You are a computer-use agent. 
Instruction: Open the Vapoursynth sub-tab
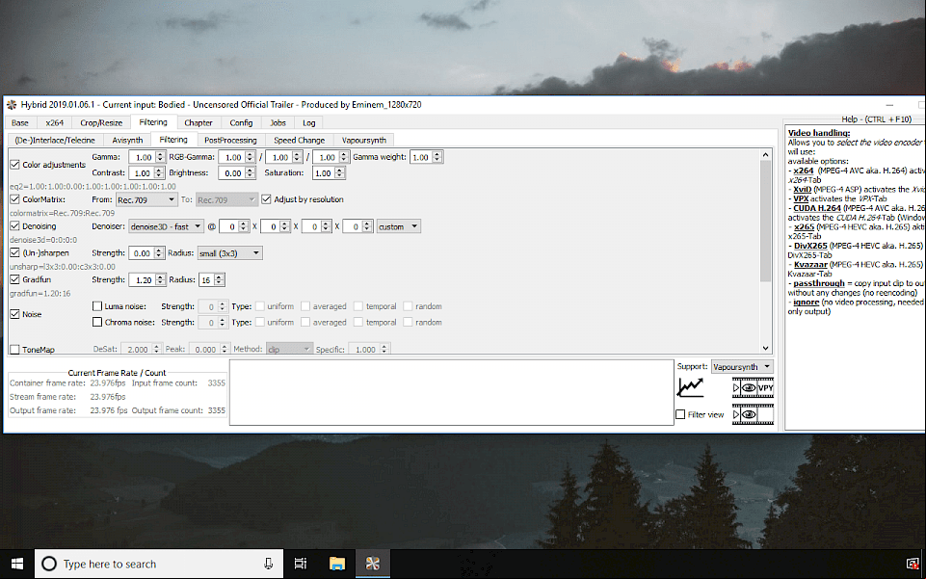pyautogui.click(x=364, y=140)
